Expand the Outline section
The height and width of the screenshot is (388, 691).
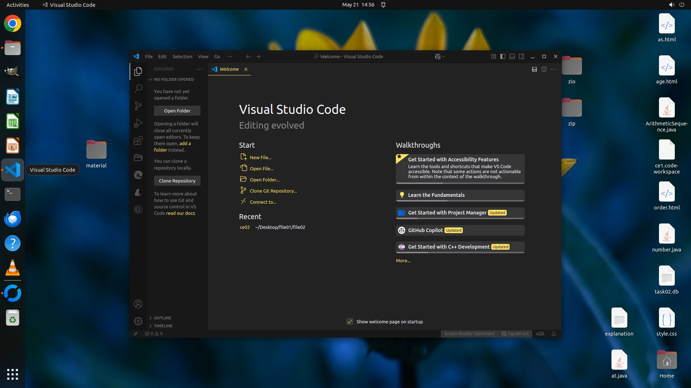coord(162,318)
